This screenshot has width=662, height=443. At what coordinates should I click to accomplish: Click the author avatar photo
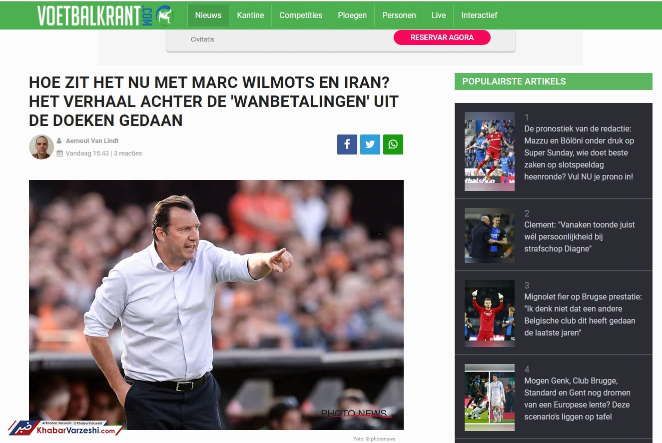pos(41,147)
